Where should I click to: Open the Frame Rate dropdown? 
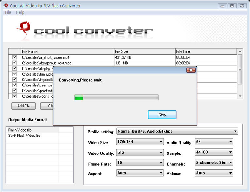click(140, 163)
